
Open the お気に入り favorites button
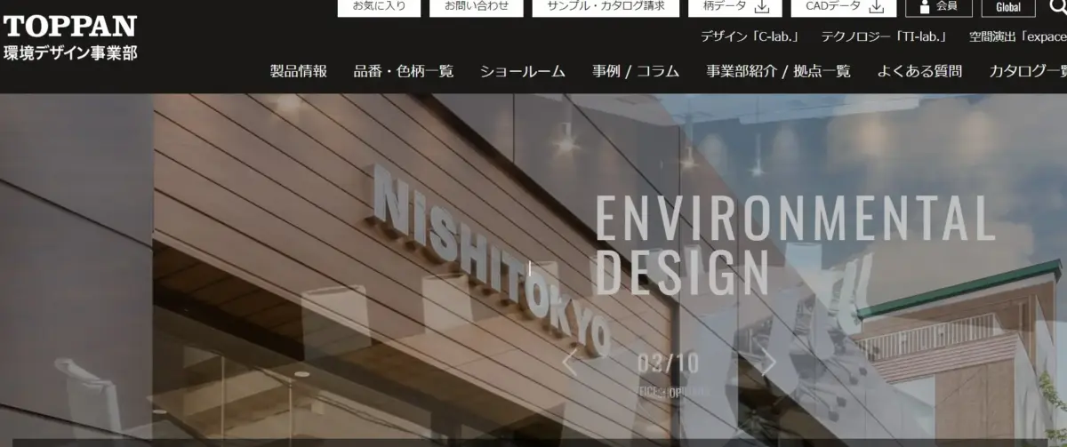click(379, 7)
